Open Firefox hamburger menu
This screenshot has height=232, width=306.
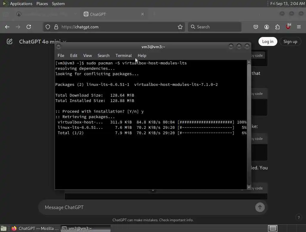tap(299, 27)
